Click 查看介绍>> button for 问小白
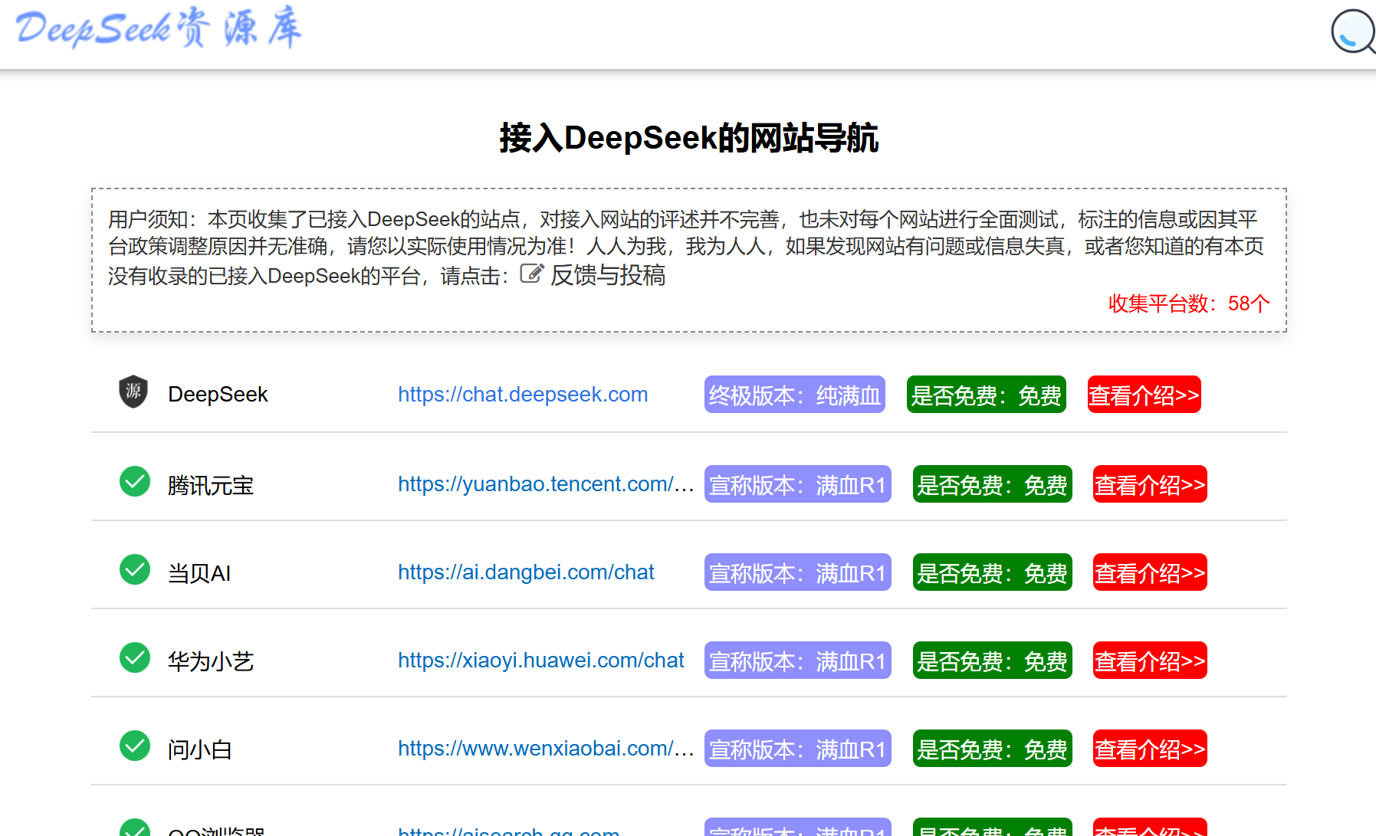The width and height of the screenshot is (1376, 836). pos(1150,749)
